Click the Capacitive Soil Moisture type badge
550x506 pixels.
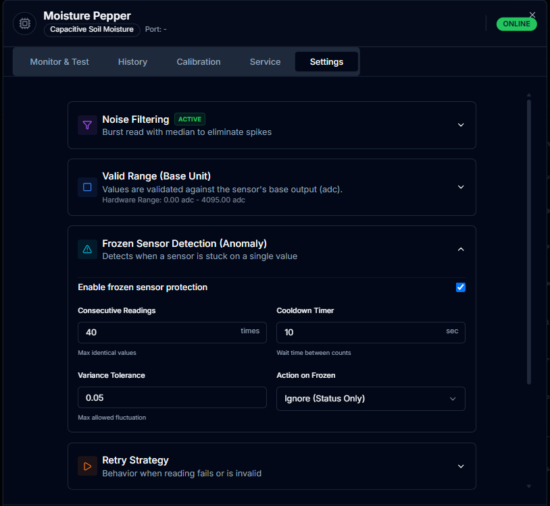click(x=92, y=30)
